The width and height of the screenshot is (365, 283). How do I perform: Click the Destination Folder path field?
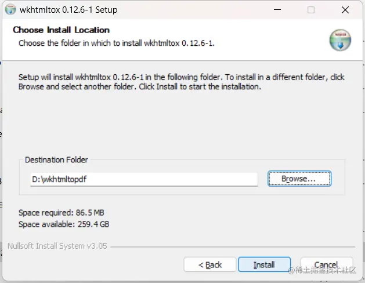coord(143,179)
